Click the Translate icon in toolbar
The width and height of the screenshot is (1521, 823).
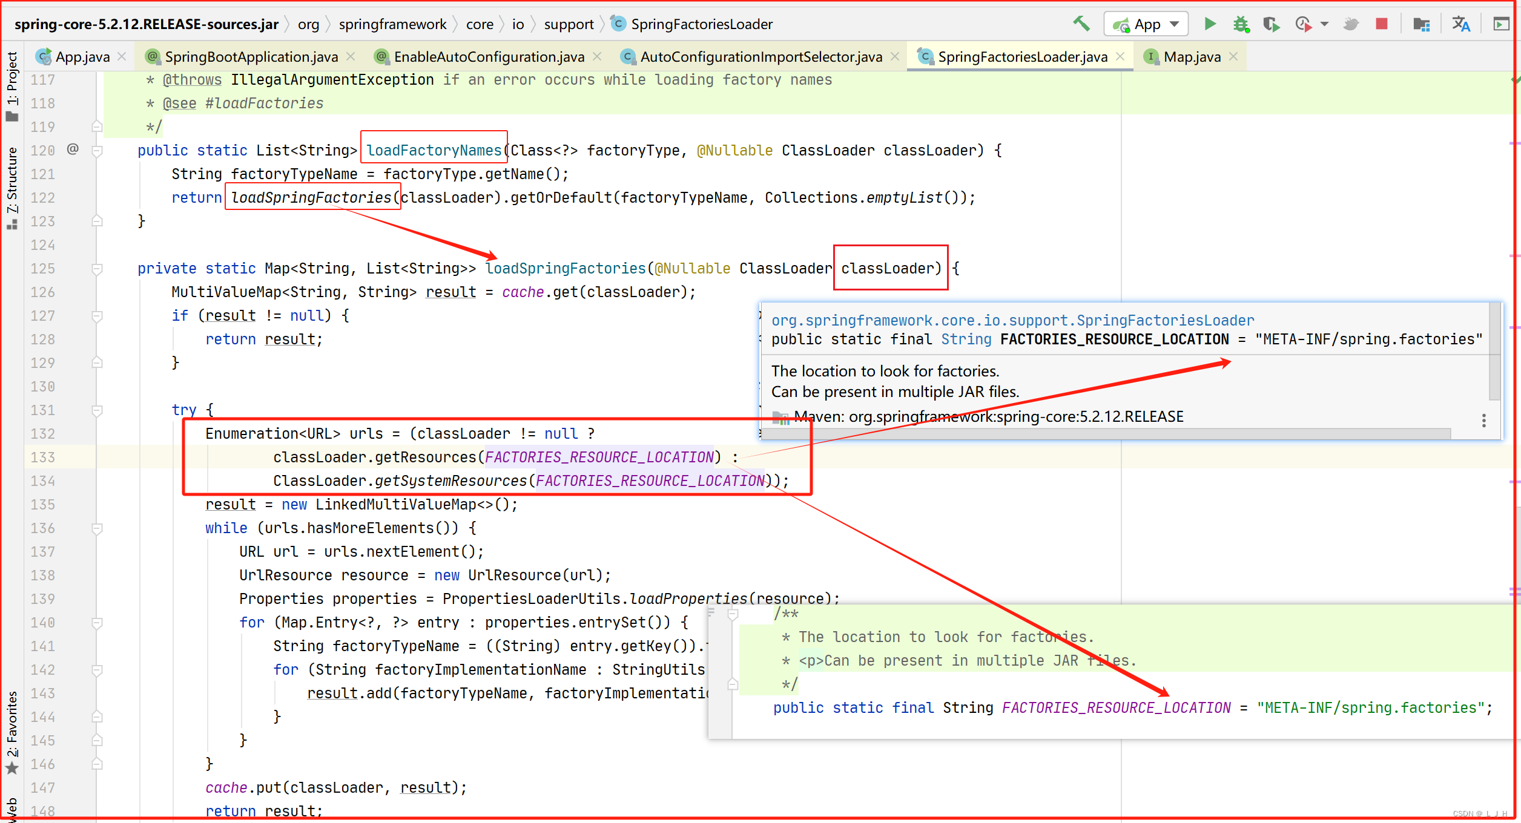point(1460,24)
